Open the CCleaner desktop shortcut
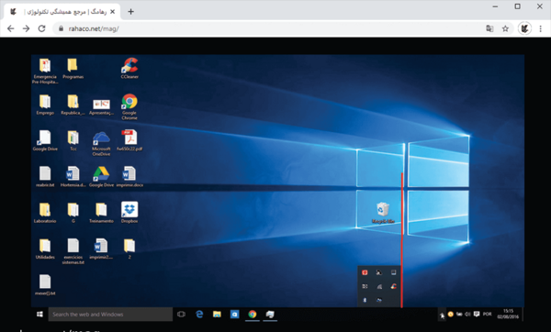 (x=129, y=68)
